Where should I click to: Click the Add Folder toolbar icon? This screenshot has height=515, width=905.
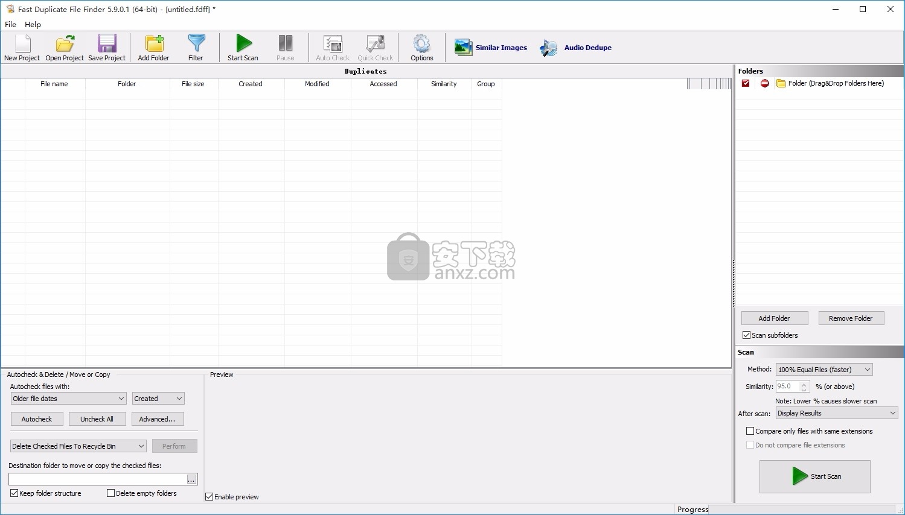coord(153,48)
